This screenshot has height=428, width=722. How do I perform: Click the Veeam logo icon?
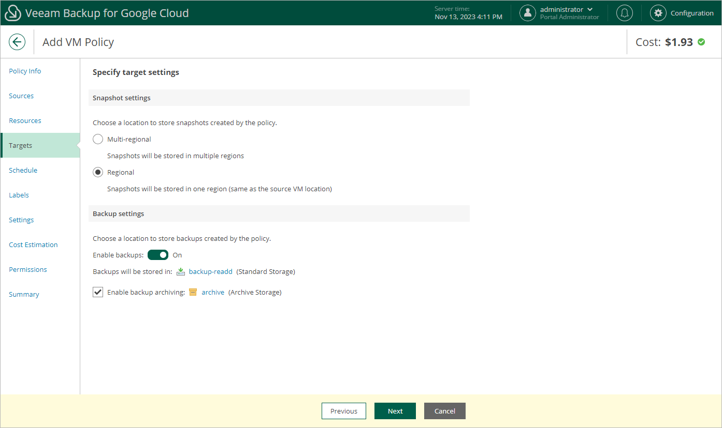(x=13, y=13)
